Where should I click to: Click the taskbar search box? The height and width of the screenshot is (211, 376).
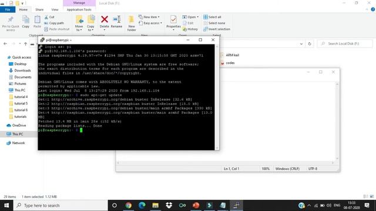click(61, 205)
